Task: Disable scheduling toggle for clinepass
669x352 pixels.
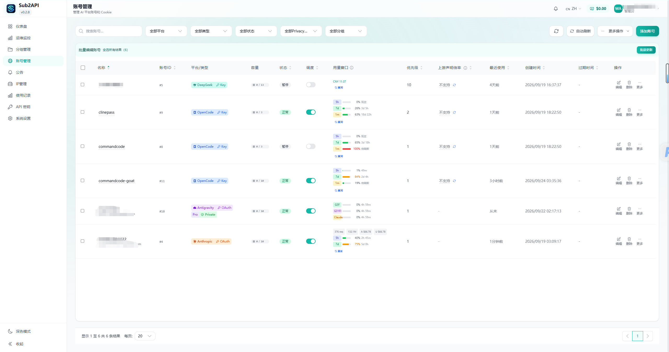Action: tap(311, 112)
